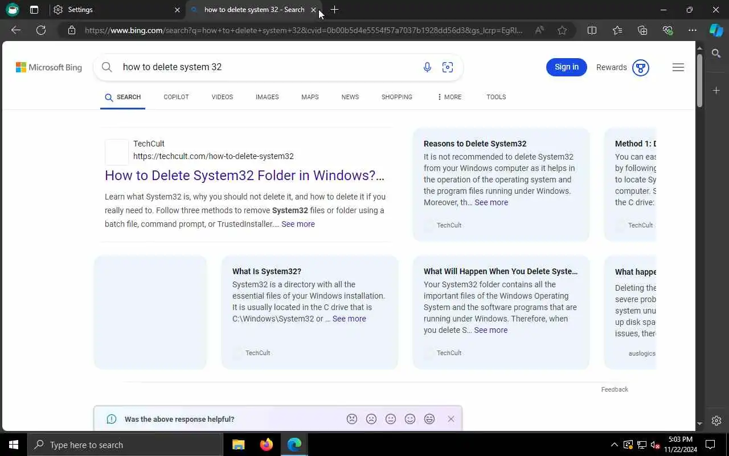View site information lock icon
The height and width of the screenshot is (456, 729).
tap(72, 30)
